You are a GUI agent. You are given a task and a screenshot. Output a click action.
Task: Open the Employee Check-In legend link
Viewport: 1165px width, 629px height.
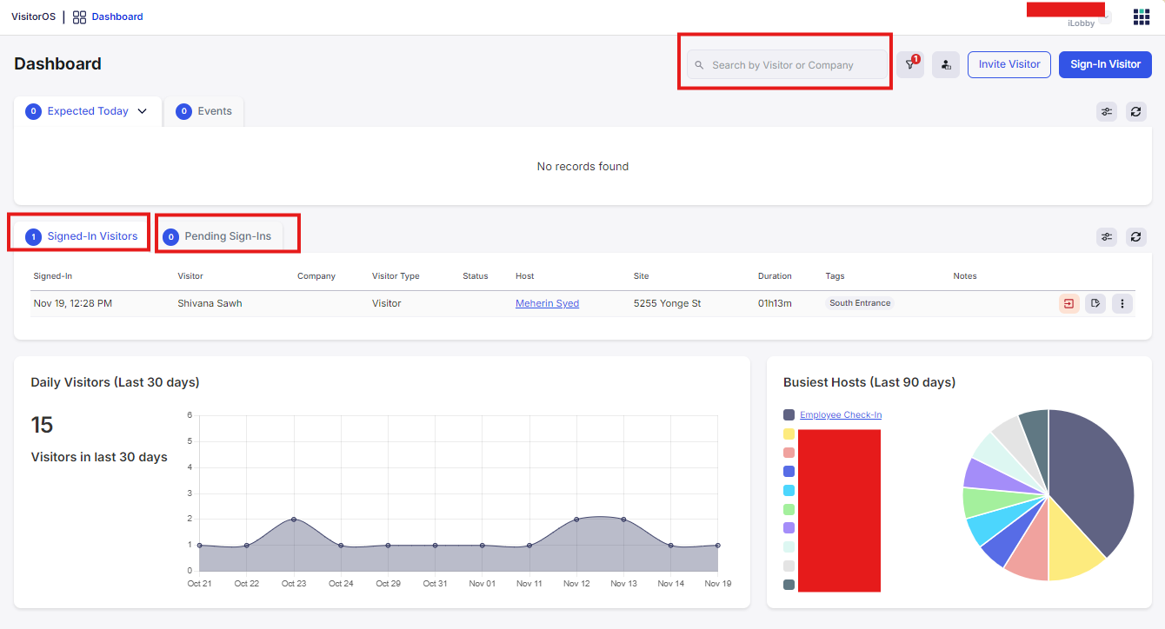point(840,415)
